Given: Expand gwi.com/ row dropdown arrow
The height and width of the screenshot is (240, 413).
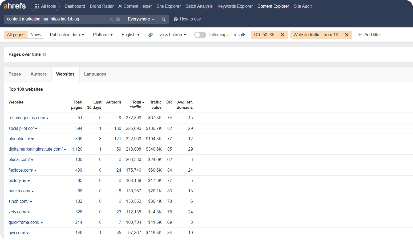Looking at the screenshot, I should click(28, 233).
